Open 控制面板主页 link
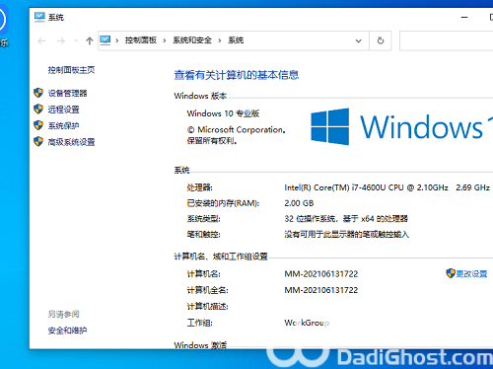Image resolution: width=493 pixels, height=369 pixels. click(x=71, y=70)
